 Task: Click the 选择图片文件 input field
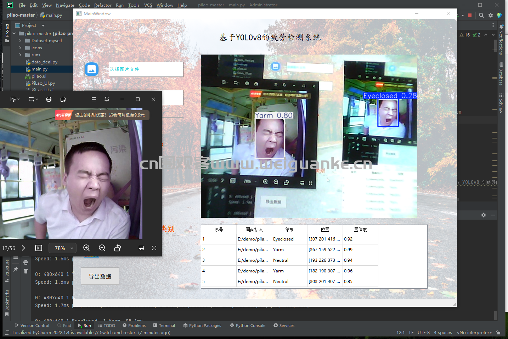click(x=146, y=69)
